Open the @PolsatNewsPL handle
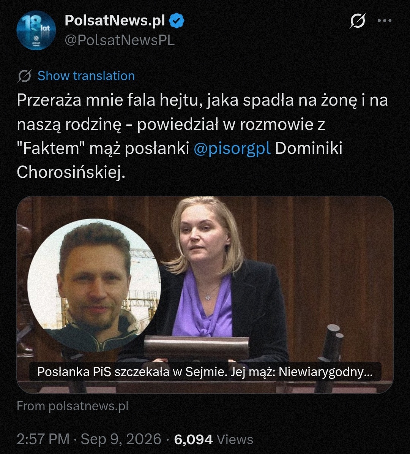Image resolution: width=410 pixels, height=454 pixels. [120, 41]
